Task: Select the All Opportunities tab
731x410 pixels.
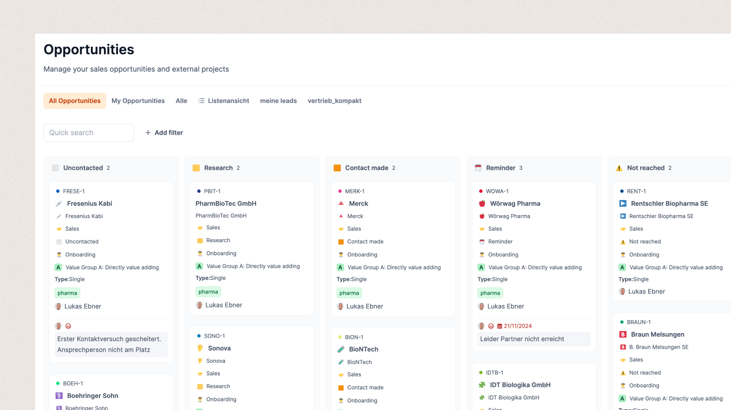Action: 75,101
